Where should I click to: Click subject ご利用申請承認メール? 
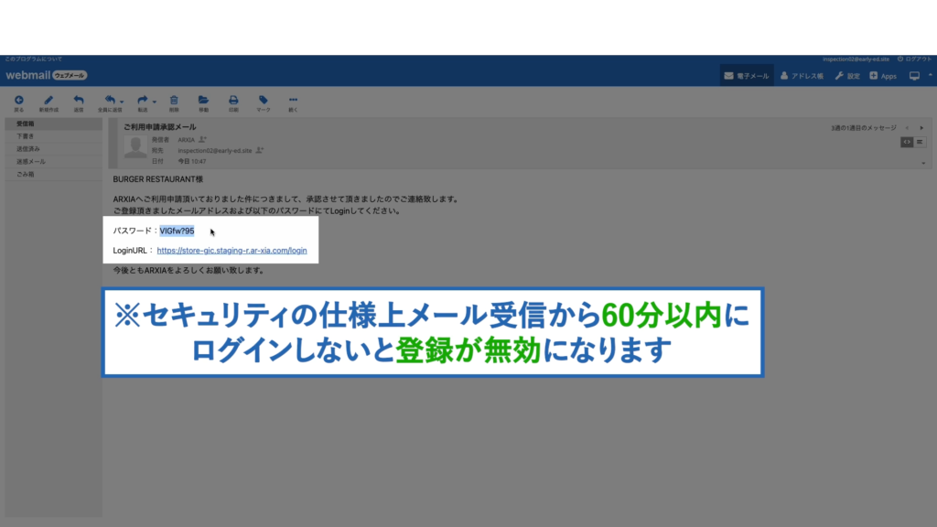(159, 126)
